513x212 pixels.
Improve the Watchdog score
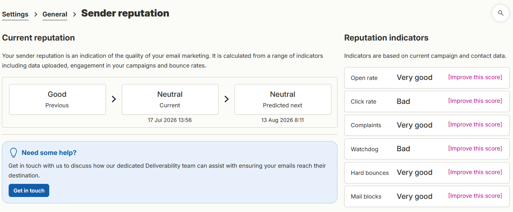(475, 149)
